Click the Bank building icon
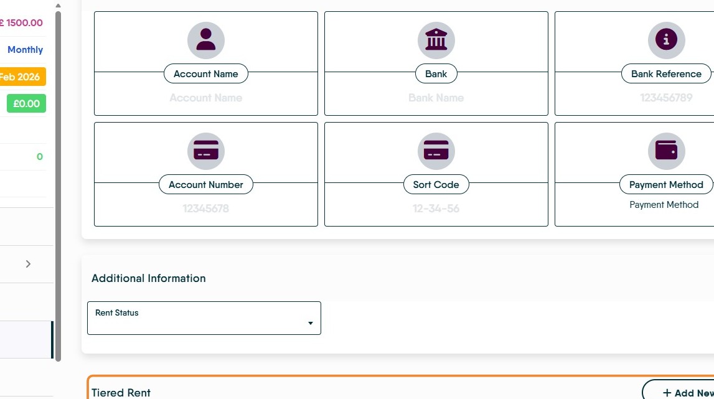Viewport: 714px width, 399px height. [436, 40]
